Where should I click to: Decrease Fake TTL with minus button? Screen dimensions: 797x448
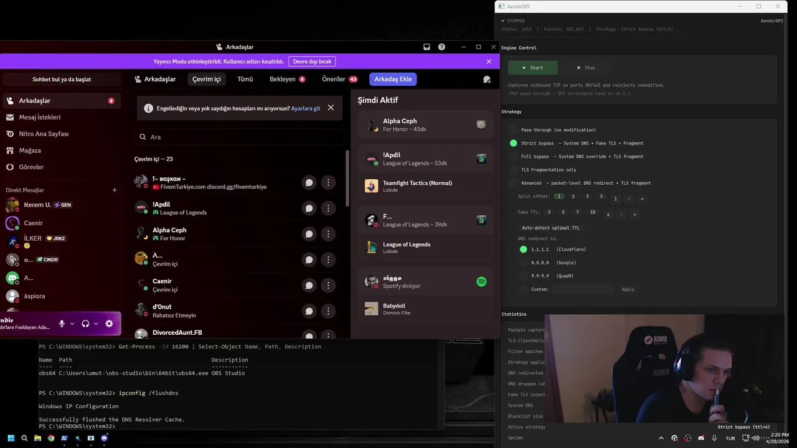[621, 215]
